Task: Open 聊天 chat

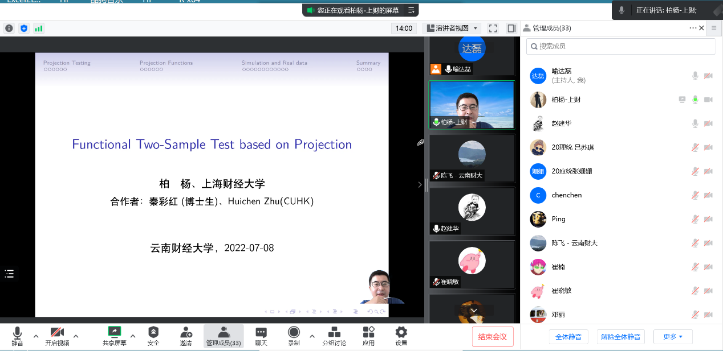Action: [x=261, y=336]
